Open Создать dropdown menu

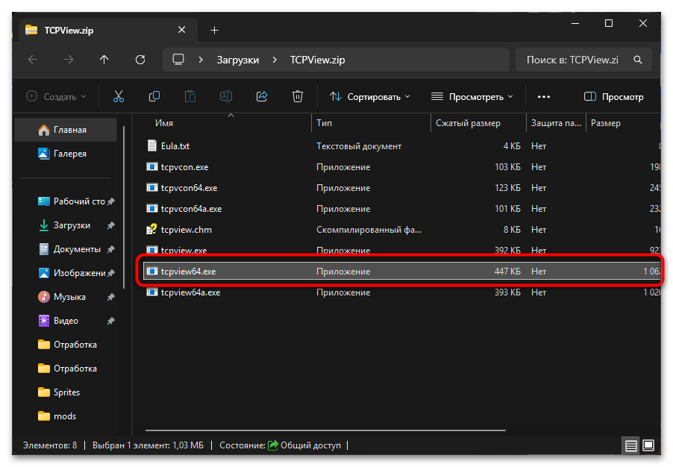click(x=56, y=96)
